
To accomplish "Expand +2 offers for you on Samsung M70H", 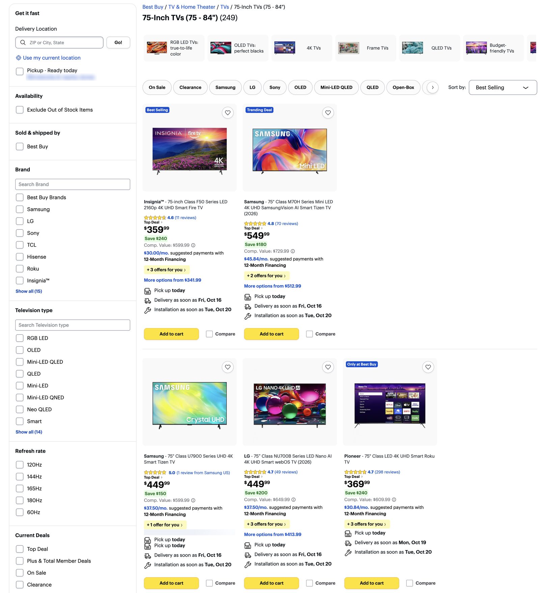I will (x=267, y=276).
